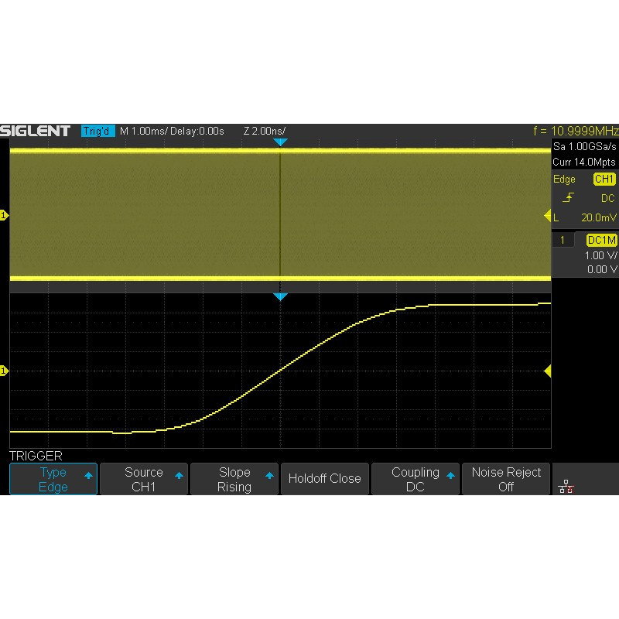Open the trigger Type Edge selector
The height and width of the screenshot is (619, 619).
coord(53,479)
